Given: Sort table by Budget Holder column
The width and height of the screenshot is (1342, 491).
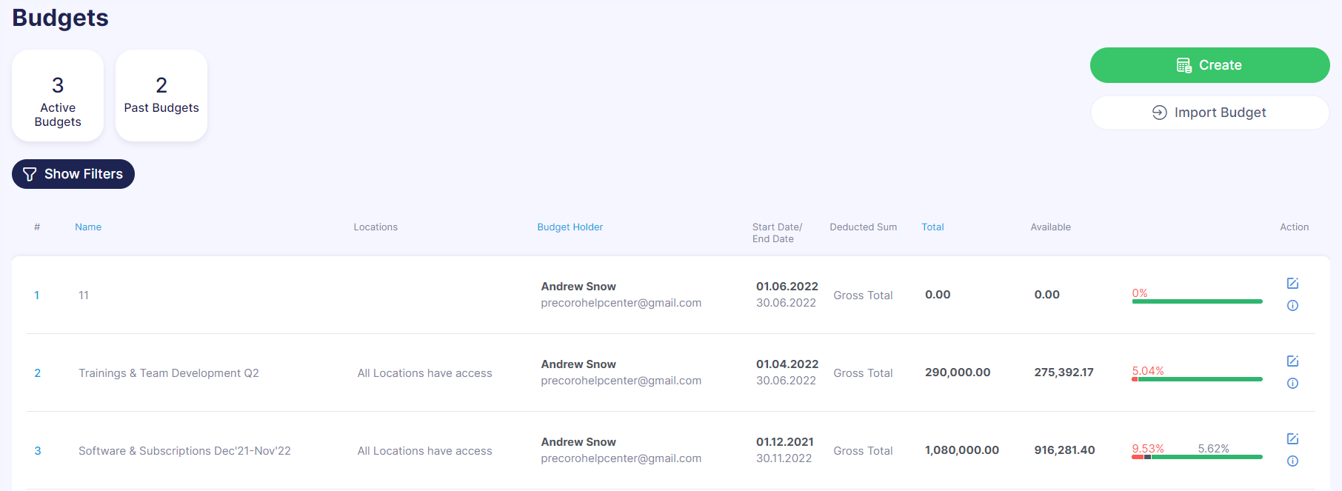Looking at the screenshot, I should 570,227.
